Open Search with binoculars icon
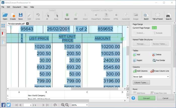The width and height of the screenshot is (176, 108). 169,16
